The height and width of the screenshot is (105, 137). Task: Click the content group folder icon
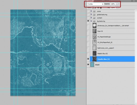tap(94, 18)
